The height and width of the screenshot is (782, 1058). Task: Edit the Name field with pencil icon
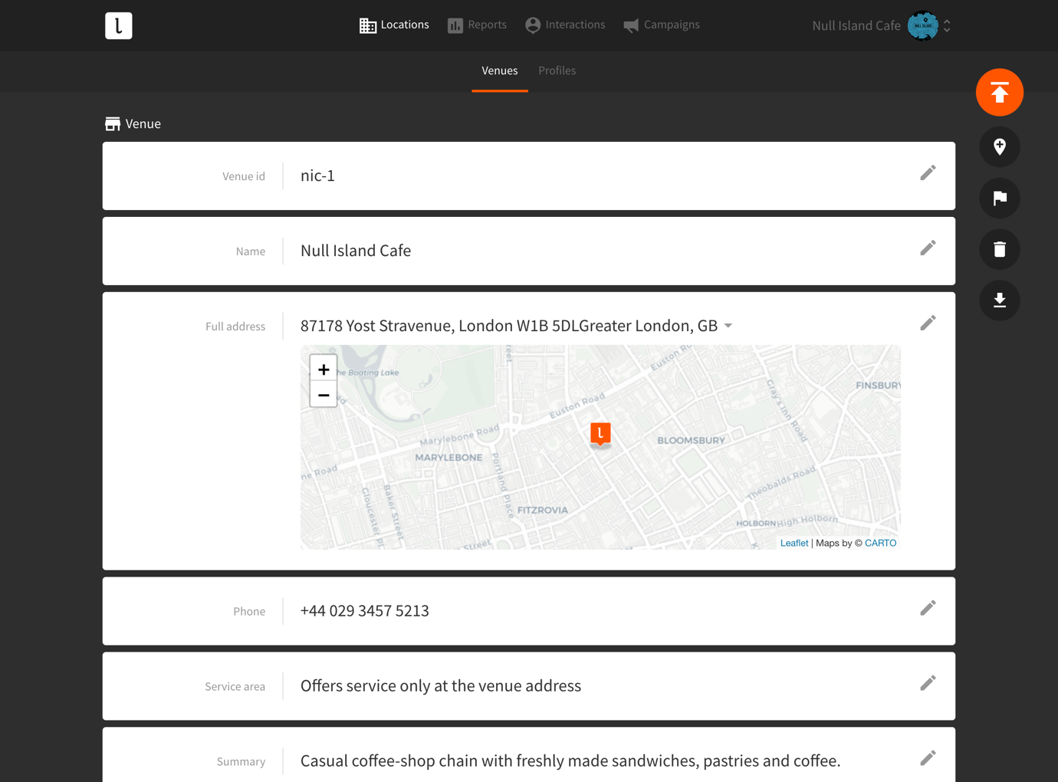(x=928, y=248)
